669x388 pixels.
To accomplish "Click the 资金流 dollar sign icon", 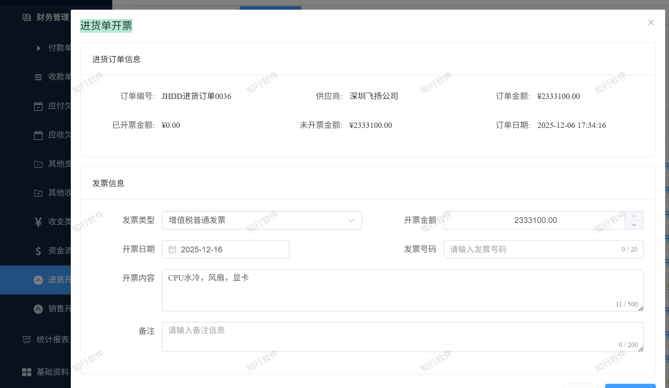I will pos(38,251).
